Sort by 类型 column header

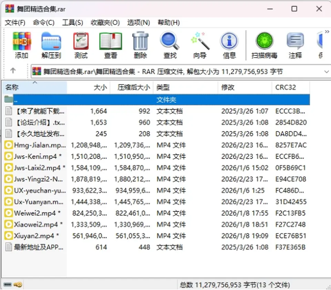(x=186, y=87)
